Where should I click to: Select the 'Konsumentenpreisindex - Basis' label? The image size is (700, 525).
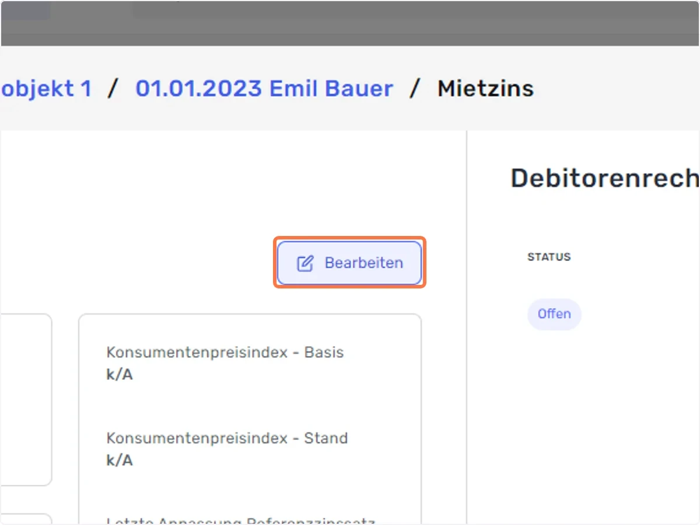[x=225, y=353]
